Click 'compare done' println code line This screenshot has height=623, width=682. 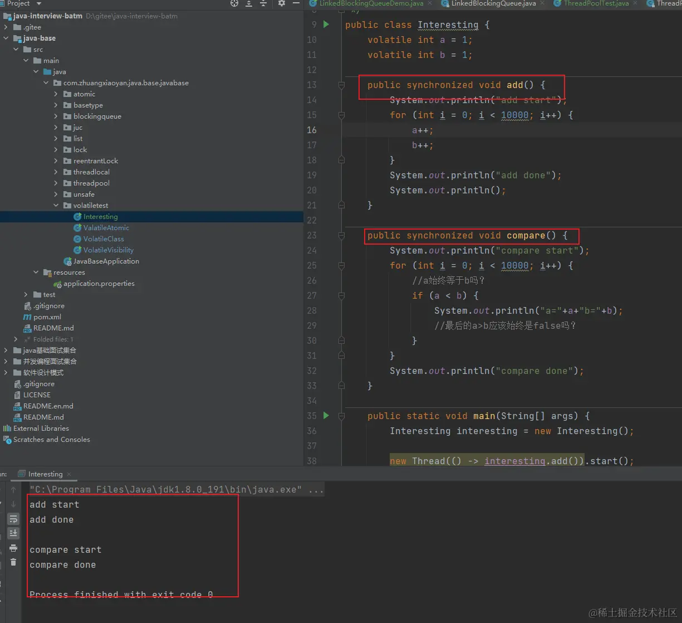(487, 371)
